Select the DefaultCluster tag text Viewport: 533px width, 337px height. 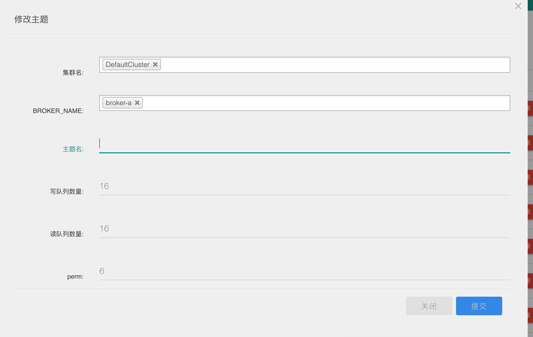127,64
